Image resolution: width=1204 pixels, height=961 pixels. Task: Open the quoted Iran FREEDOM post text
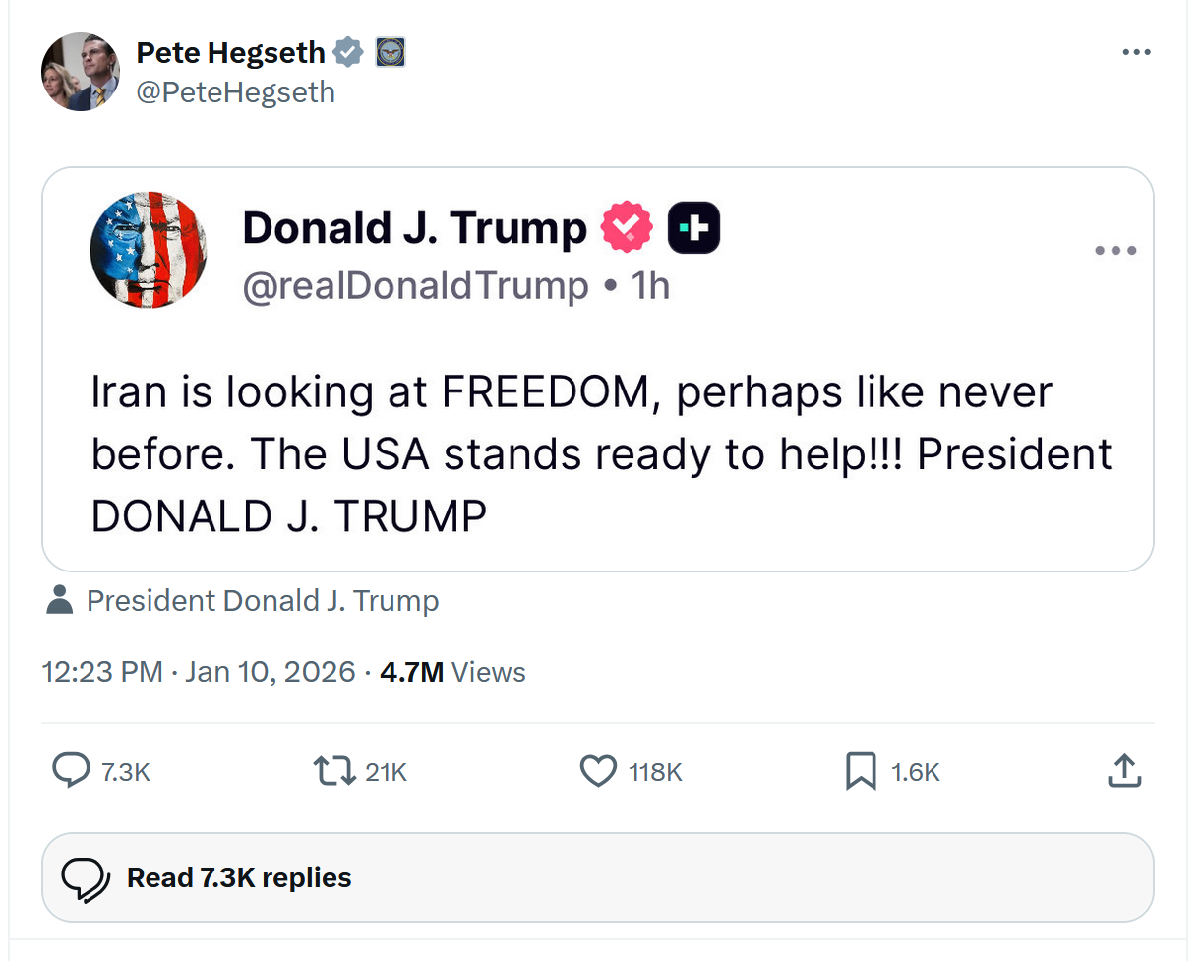coord(600,453)
